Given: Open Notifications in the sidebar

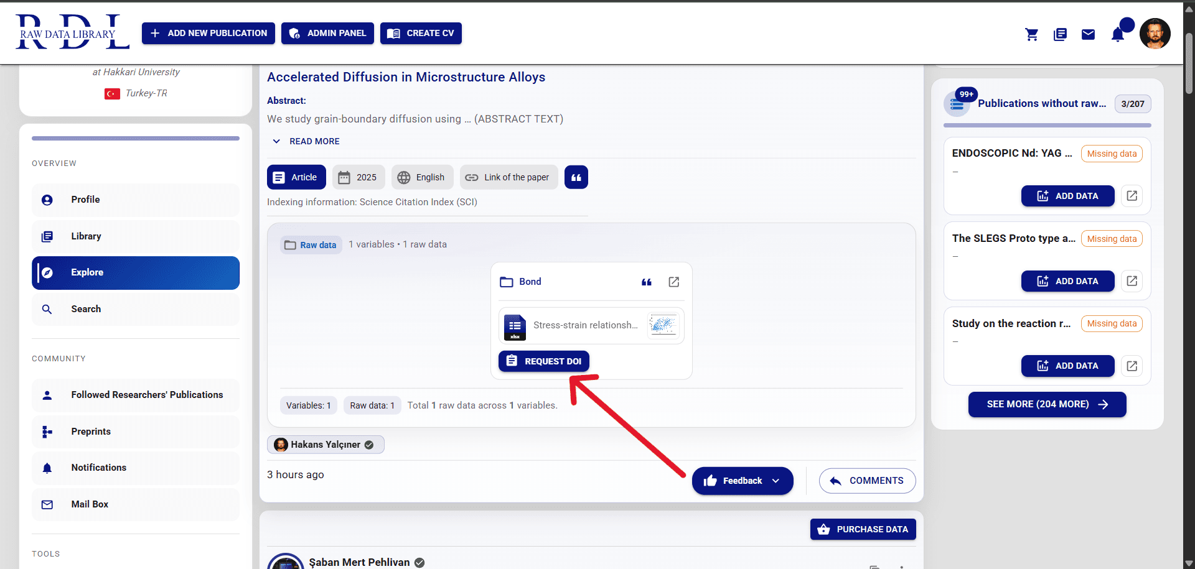Looking at the screenshot, I should (136, 468).
